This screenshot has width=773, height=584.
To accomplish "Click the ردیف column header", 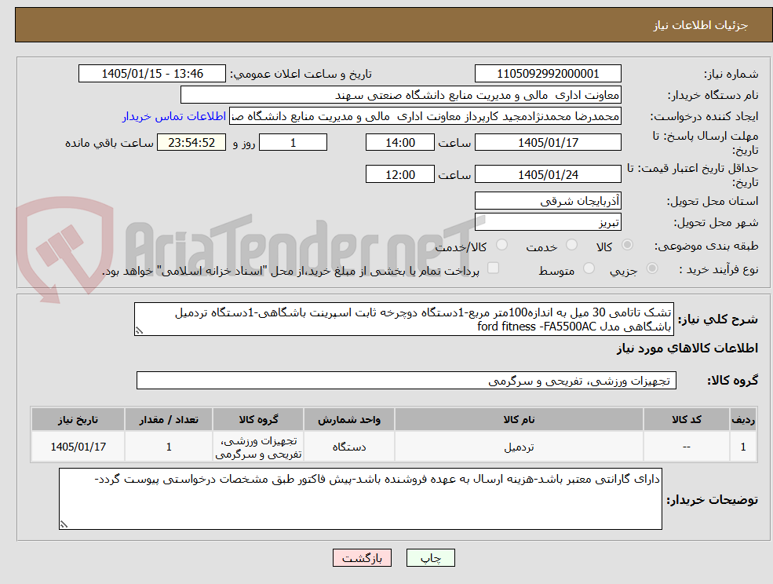I will pos(743,419).
